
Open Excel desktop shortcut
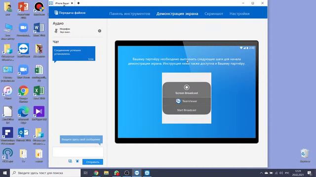point(39,93)
